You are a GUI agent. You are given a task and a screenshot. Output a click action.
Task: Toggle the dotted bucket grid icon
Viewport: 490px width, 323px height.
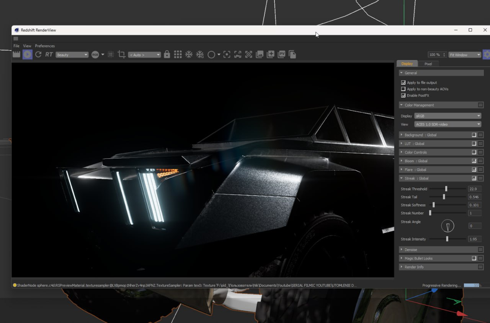[x=111, y=54]
